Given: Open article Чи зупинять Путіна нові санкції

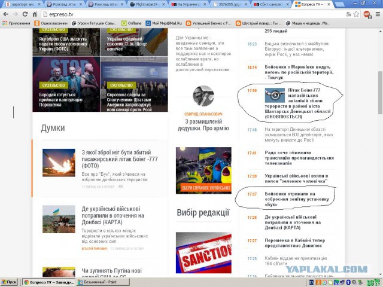Looking at the screenshot, I should click(112, 273).
